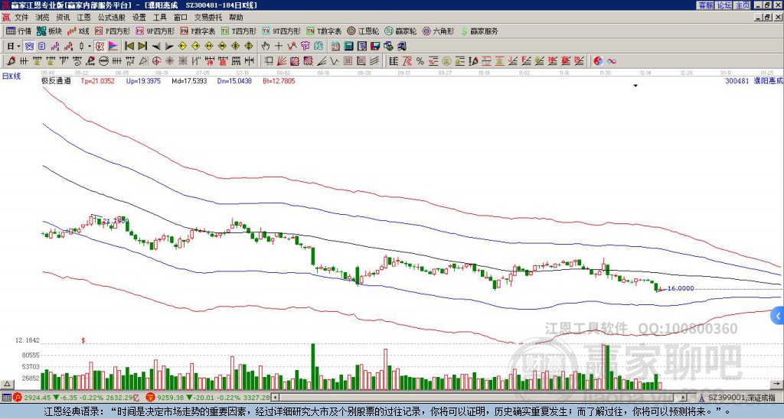Image resolution: width=784 pixels, height=419 pixels.
Task: Click the red dollar sign marker in volume panel
Action: coord(83,340)
